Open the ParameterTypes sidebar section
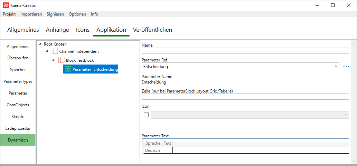The height and width of the screenshot is (166, 357). coord(18,81)
